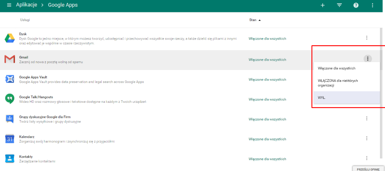Click description 'Zarządzanie kontaktami'

37,161
